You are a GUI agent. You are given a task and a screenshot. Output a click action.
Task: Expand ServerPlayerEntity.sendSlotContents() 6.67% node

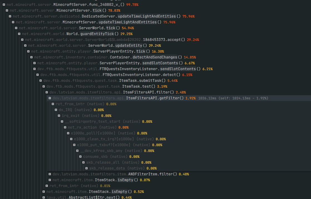click(34, 63)
